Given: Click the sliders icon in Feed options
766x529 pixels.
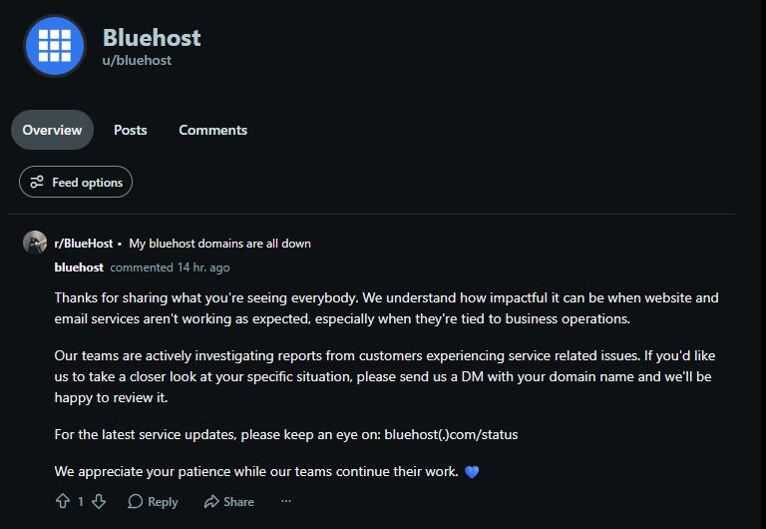Looking at the screenshot, I should tap(37, 182).
